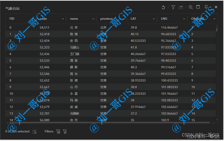Click LNG value 101.966667

tap(169, 94)
